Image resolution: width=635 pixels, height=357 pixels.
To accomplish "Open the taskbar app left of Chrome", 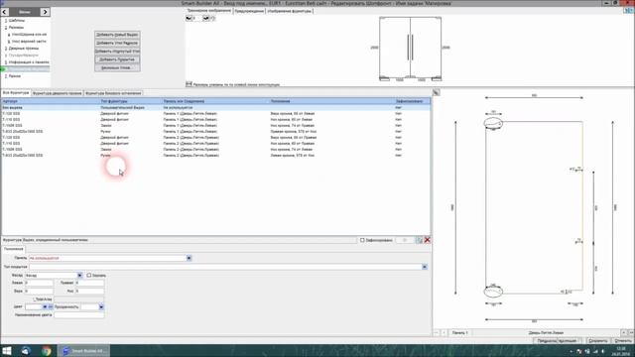I will tap(26, 350).
